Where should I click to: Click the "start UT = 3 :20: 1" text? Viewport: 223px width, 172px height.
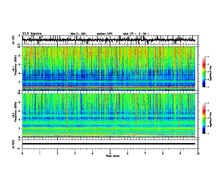(x=136, y=34)
